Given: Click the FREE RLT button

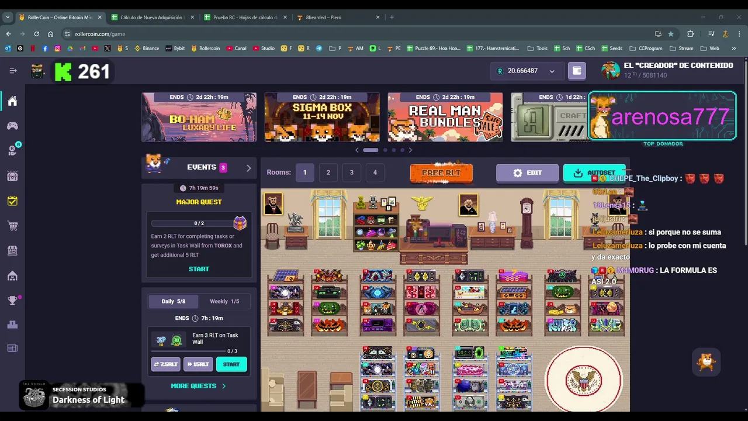Looking at the screenshot, I should click(441, 172).
